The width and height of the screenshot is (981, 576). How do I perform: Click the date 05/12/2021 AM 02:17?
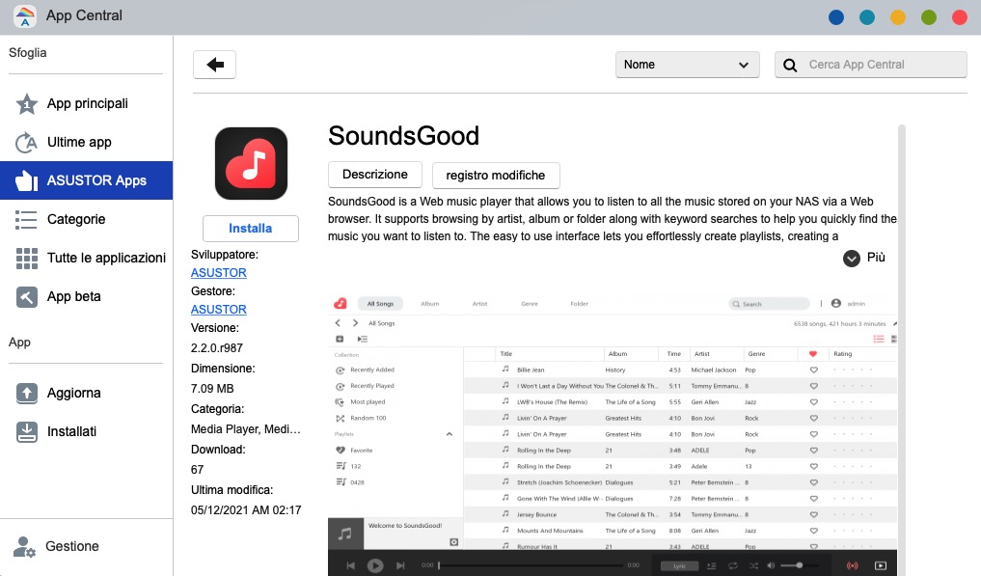click(246, 510)
